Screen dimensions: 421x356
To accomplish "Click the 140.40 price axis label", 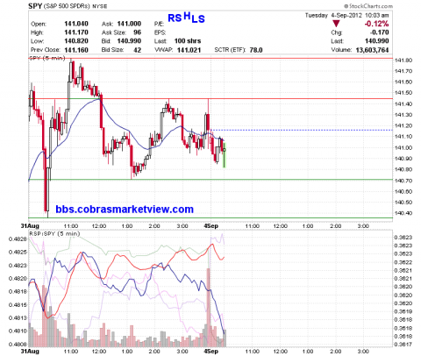I will (x=403, y=213).
